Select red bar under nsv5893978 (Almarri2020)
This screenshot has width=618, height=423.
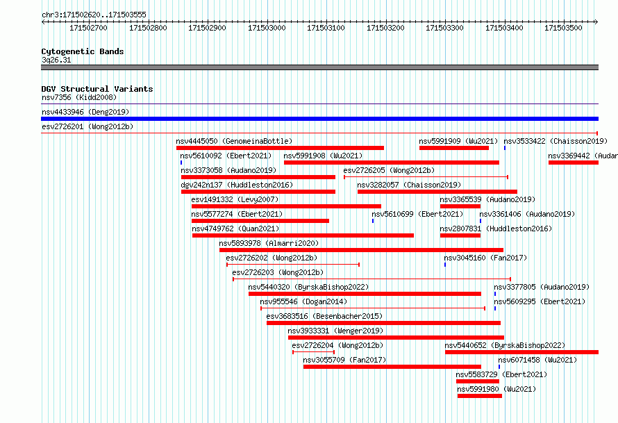click(x=361, y=250)
